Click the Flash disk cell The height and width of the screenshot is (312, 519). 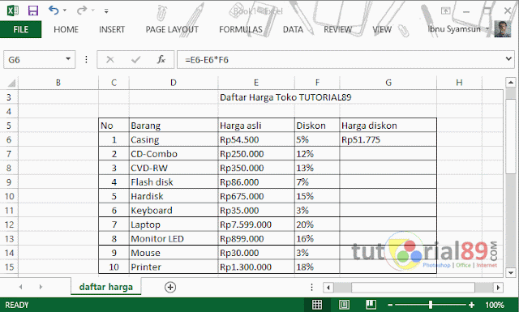pyautogui.click(x=174, y=182)
